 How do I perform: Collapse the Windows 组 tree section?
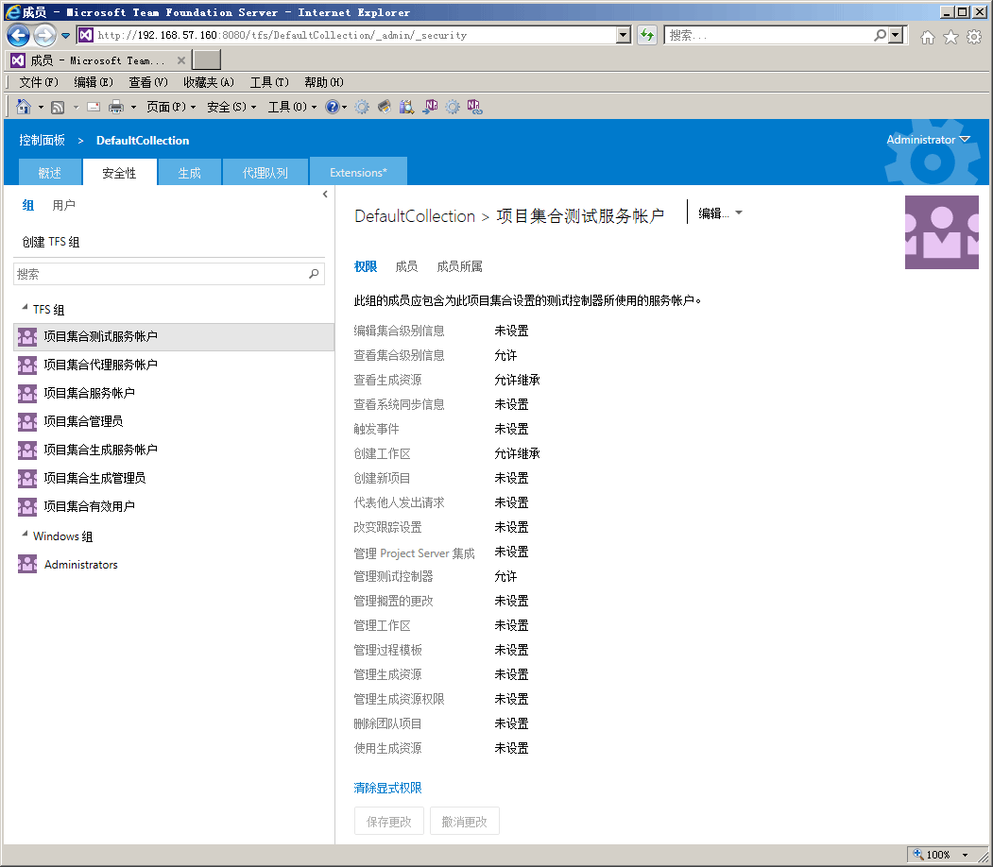25,535
